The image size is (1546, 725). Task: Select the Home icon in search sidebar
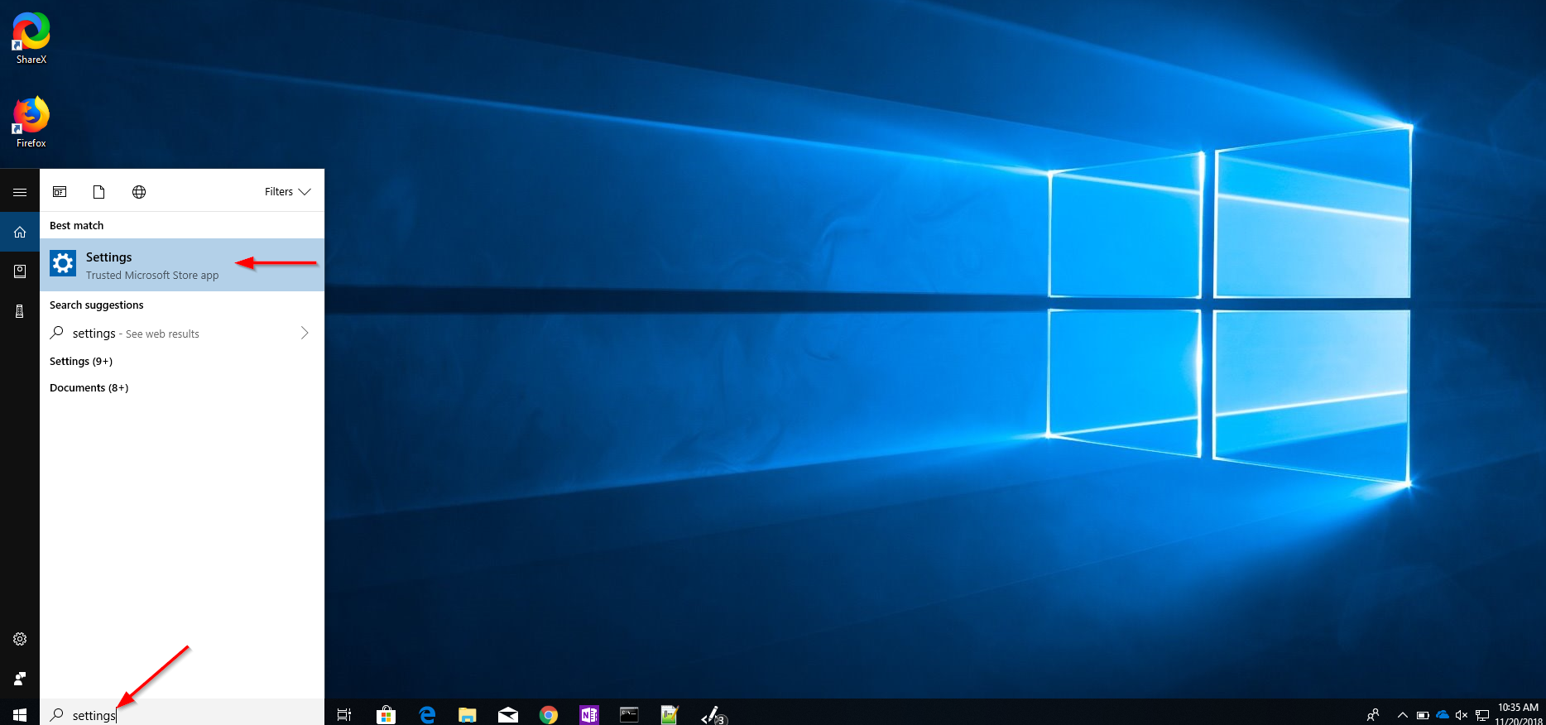pyautogui.click(x=20, y=233)
